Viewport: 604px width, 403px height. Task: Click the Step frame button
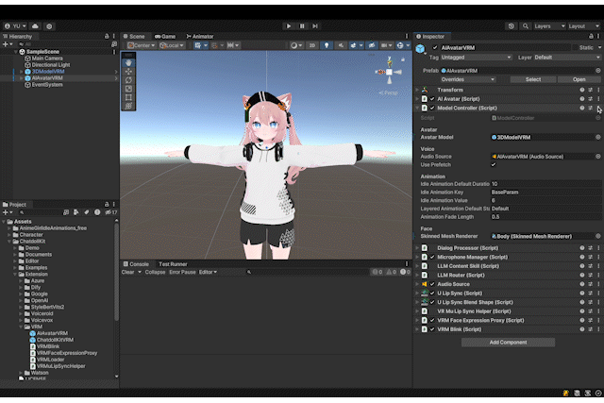[314, 25]
